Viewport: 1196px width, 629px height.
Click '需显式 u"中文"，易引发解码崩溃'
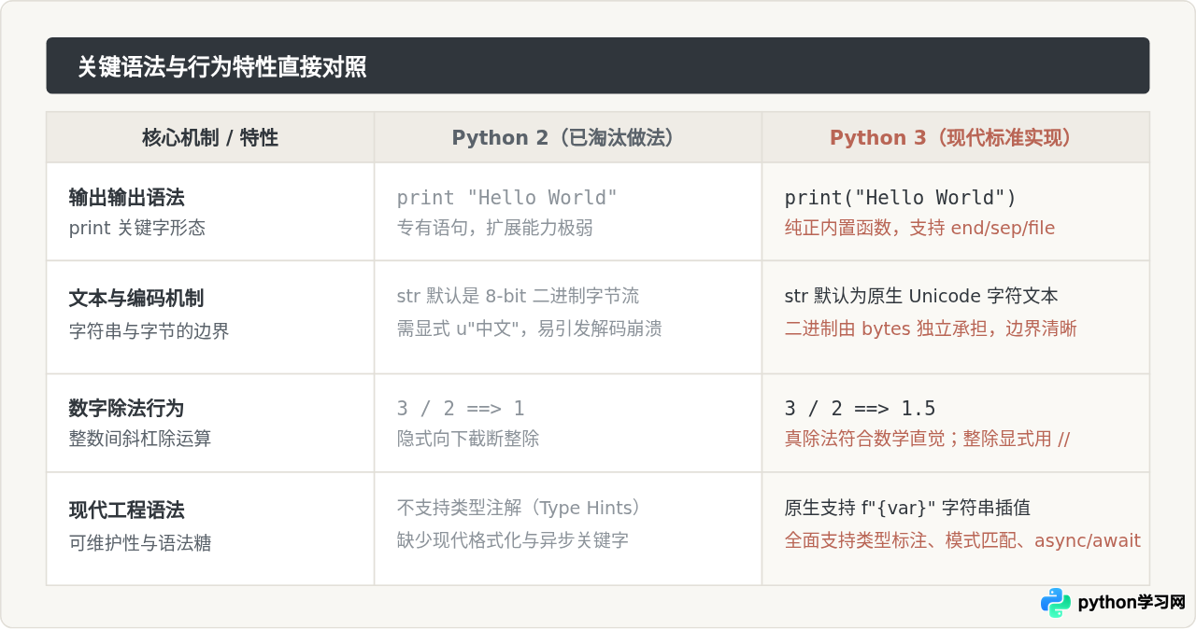(x=530, y=328)
